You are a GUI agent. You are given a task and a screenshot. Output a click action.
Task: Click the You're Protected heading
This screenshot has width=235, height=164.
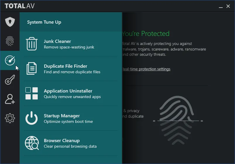coord(146,34)
